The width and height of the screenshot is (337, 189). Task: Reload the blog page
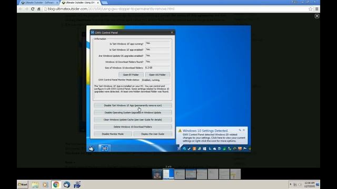[33, 9]
